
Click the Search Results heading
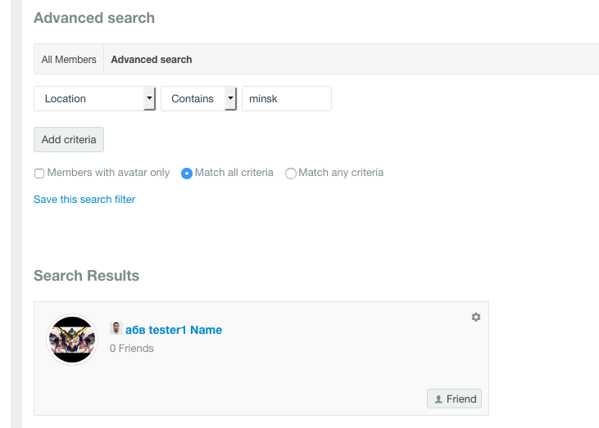point(86,276)
